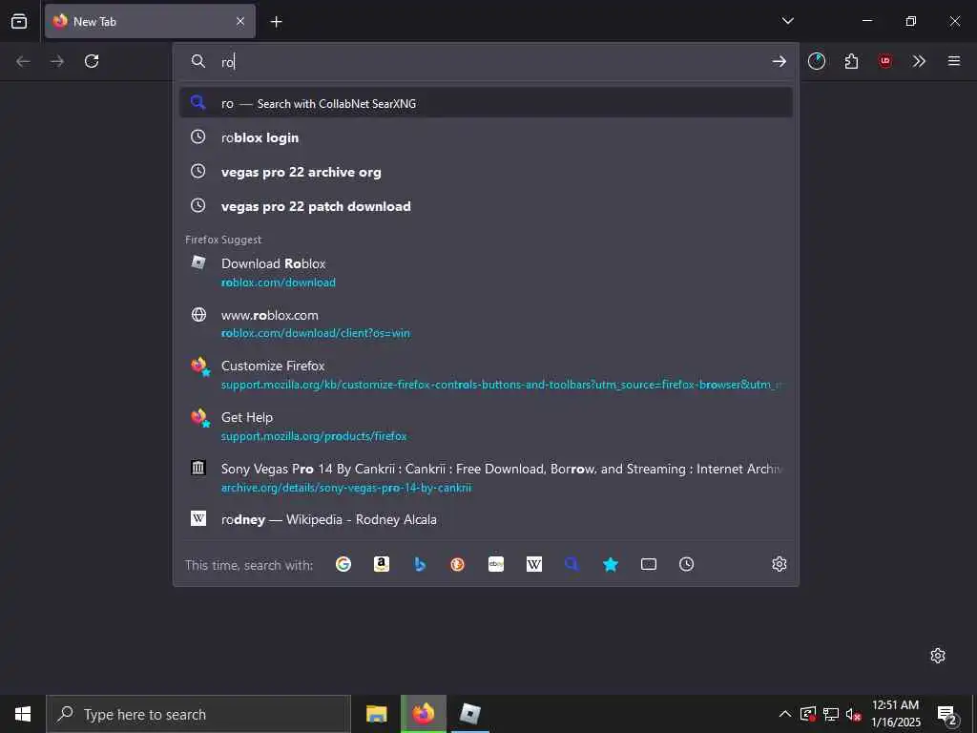Search this time with SearXNG magnifier icon
This screenshot has width=977, height=733.
pos(572,564)
